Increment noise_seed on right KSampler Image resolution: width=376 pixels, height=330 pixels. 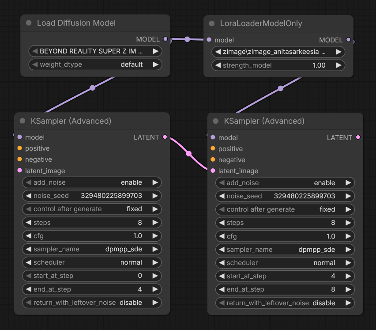348,196
